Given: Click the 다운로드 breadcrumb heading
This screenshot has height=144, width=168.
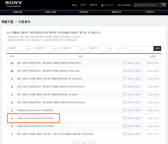Looking at the screenshot, I should 25,22.
